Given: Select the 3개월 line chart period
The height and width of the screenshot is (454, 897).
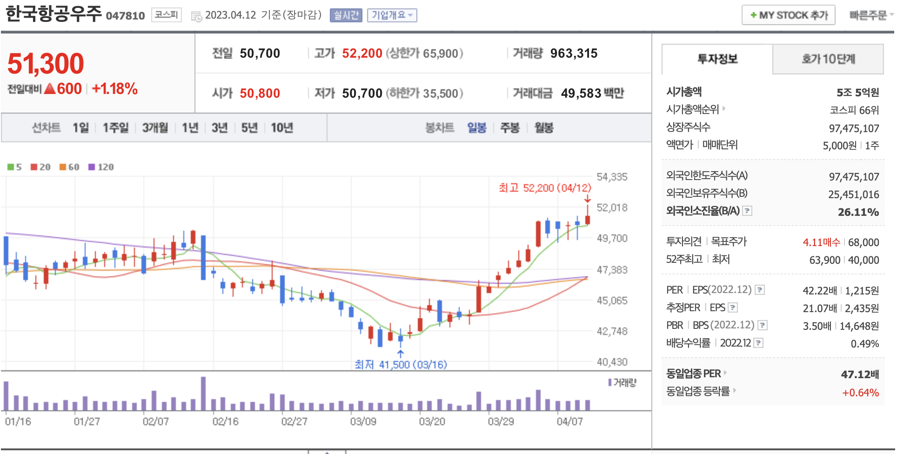Looking at the screenshot, I should pyautogui.click(x=155, y=128).
